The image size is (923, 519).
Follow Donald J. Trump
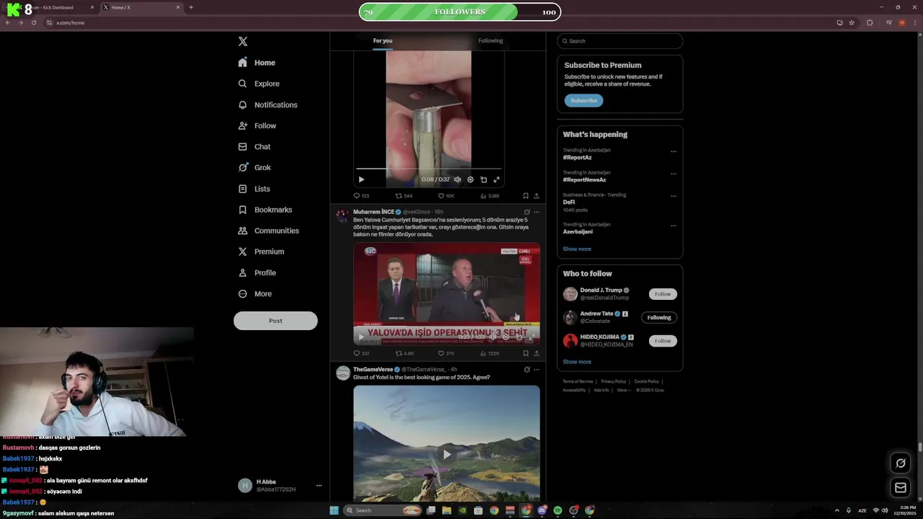[663, 294]
